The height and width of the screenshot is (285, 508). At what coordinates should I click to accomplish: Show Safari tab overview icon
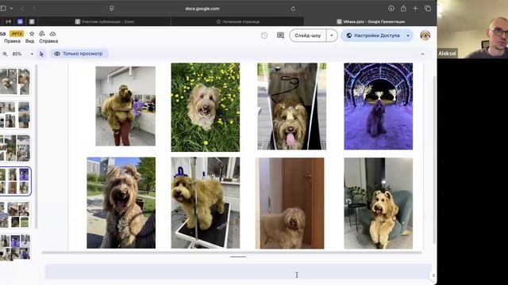tap(428, 9)
